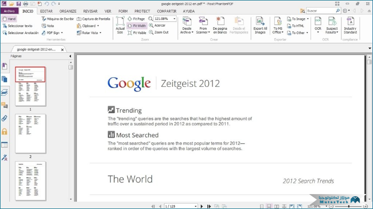Click Export All Images

pyautogui.click(x=260, y=26)
